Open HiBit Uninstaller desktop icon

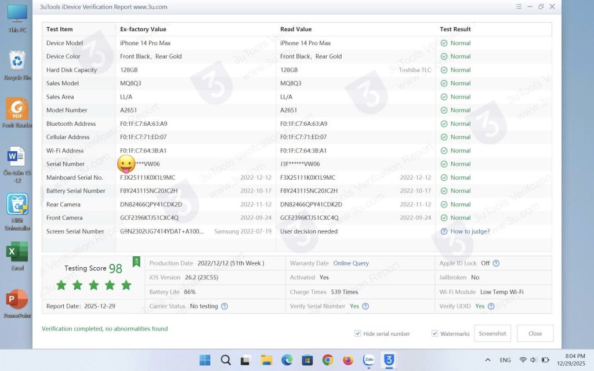point(17,209)
